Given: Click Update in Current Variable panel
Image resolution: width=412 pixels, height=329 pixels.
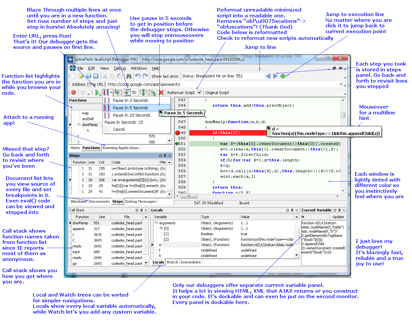Looking at the screenshot, I should 338,217.
